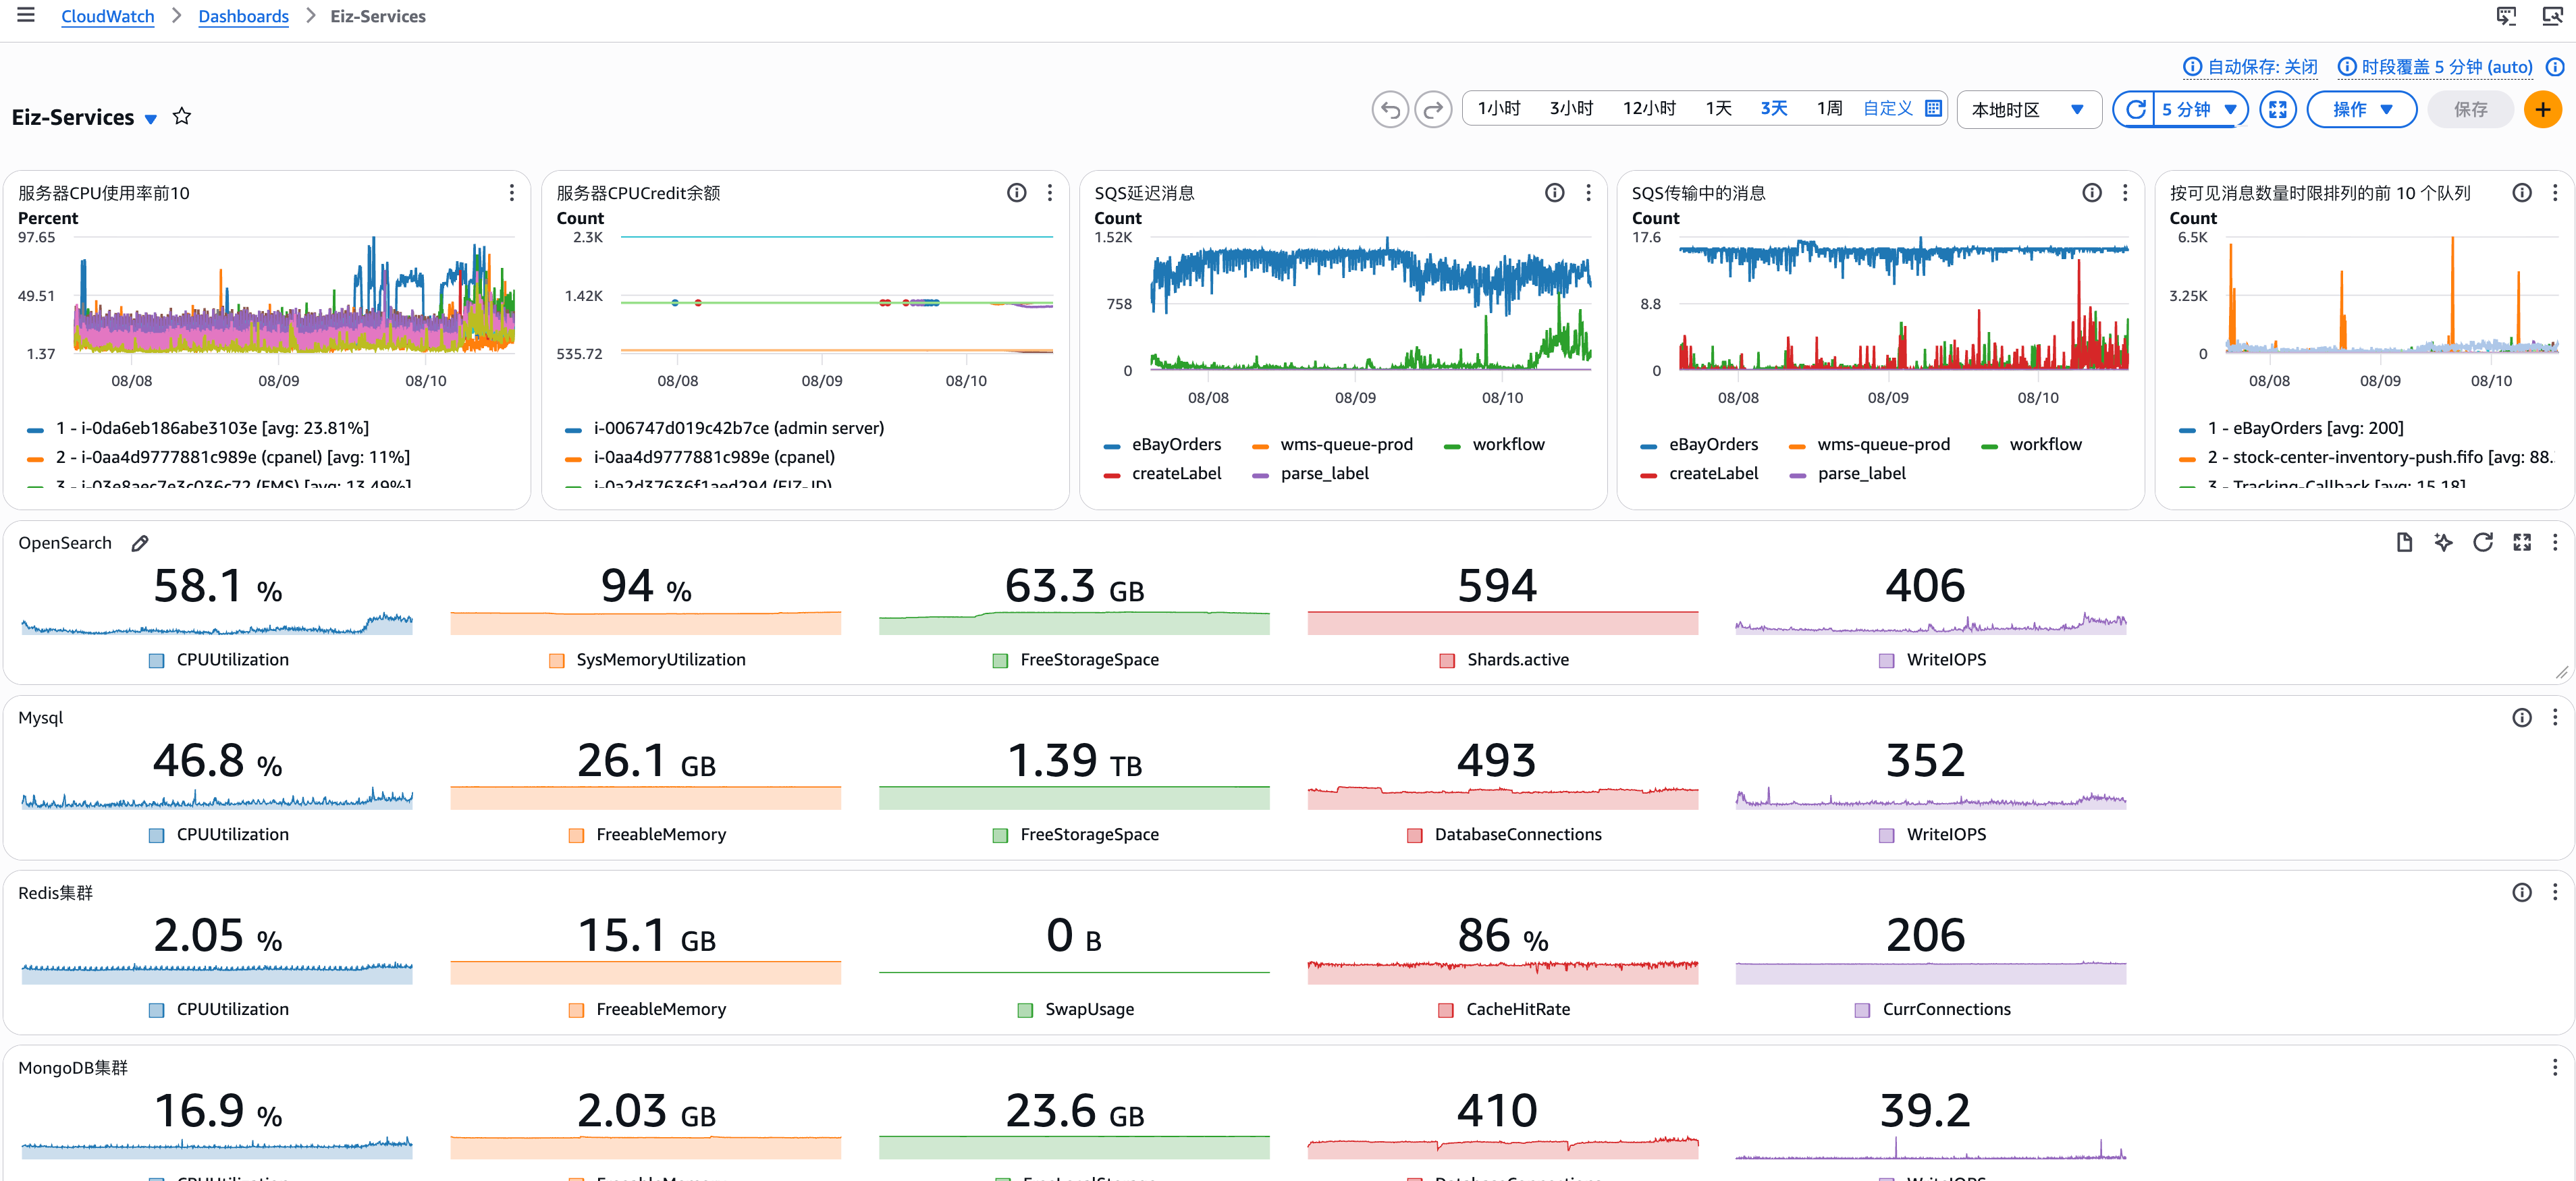The height and width of the screenshot is (1181, 2576).
Task: Show info for SQS延迟消息 widget
Action: [1554, 192]
